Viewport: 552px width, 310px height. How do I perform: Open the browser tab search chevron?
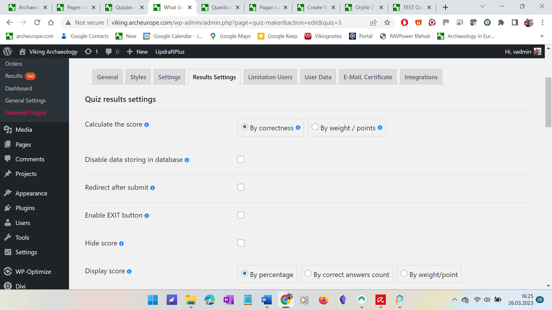[x=482, y=6]
